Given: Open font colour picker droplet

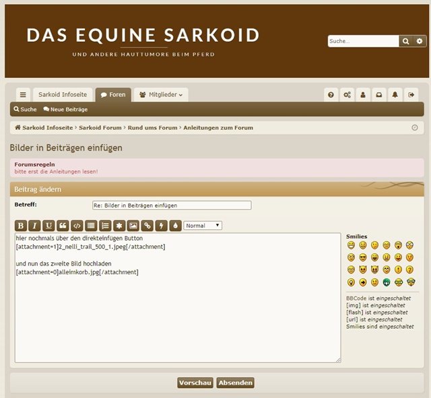Looking at the screenshot, I should pos(175,226).
